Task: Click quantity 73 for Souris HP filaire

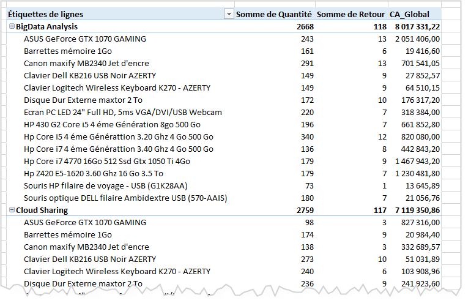Action: click(x=310, y=186)
